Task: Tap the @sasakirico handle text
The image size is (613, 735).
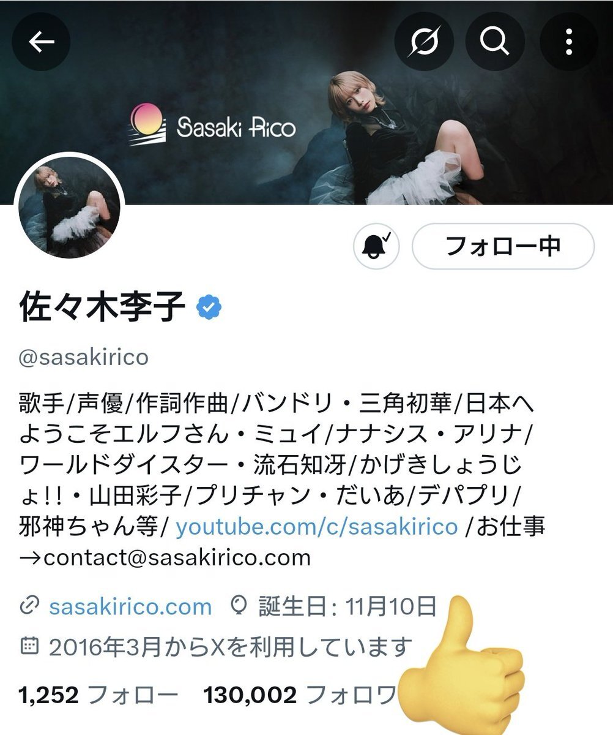Action: pos(83,356)
